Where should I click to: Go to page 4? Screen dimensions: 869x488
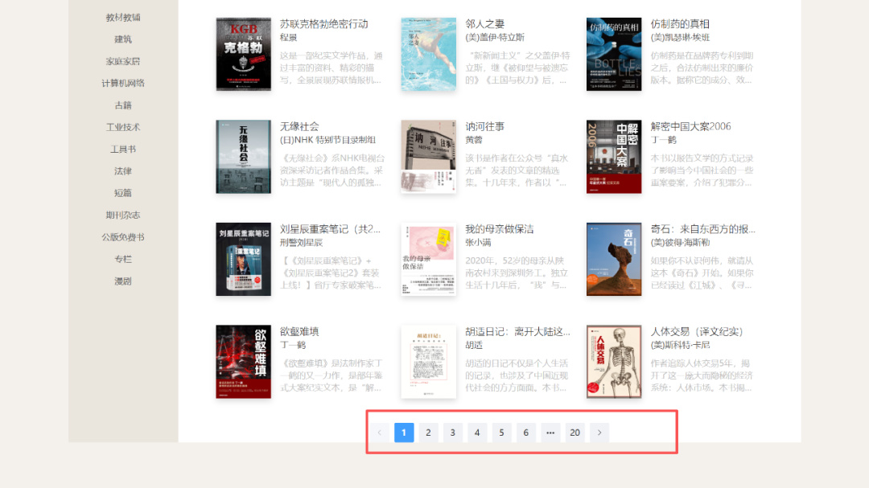477,433
